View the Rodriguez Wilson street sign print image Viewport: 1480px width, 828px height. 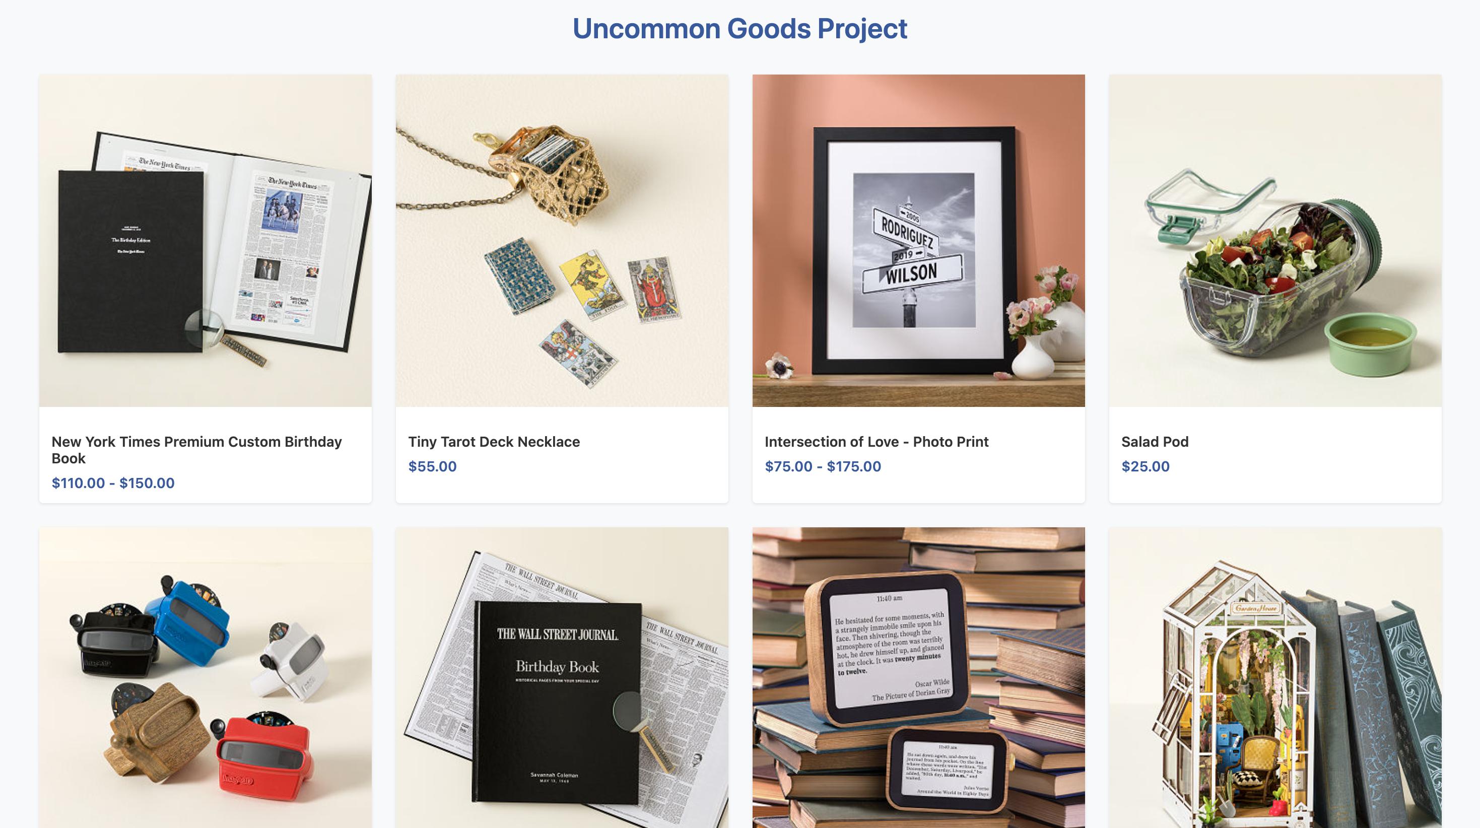click(919, 241)
